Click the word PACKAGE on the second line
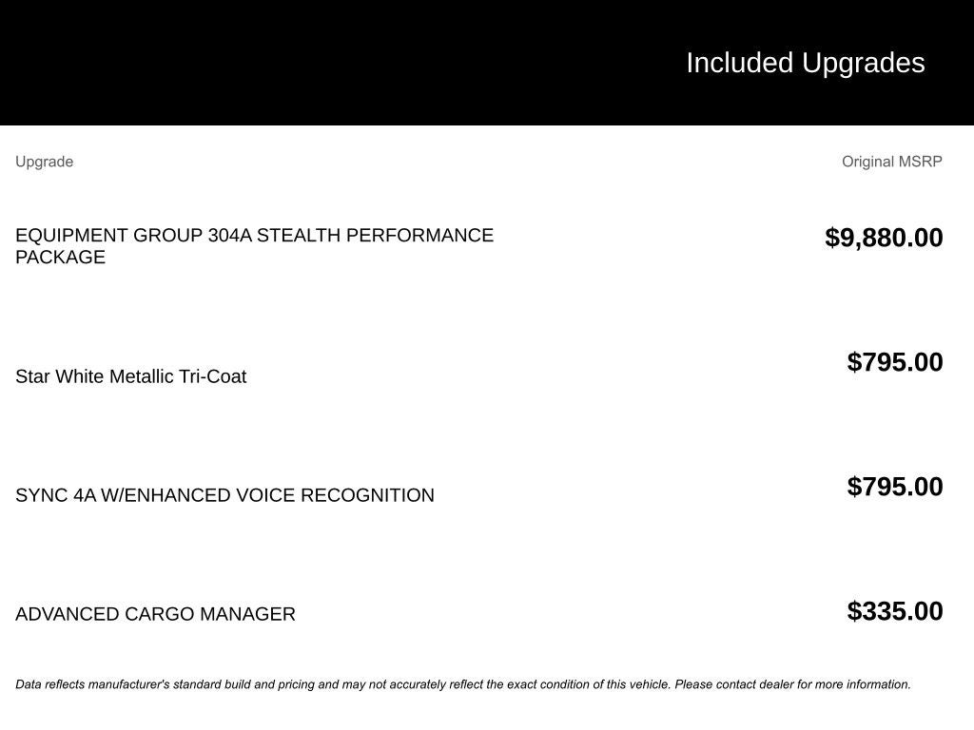 60,257
